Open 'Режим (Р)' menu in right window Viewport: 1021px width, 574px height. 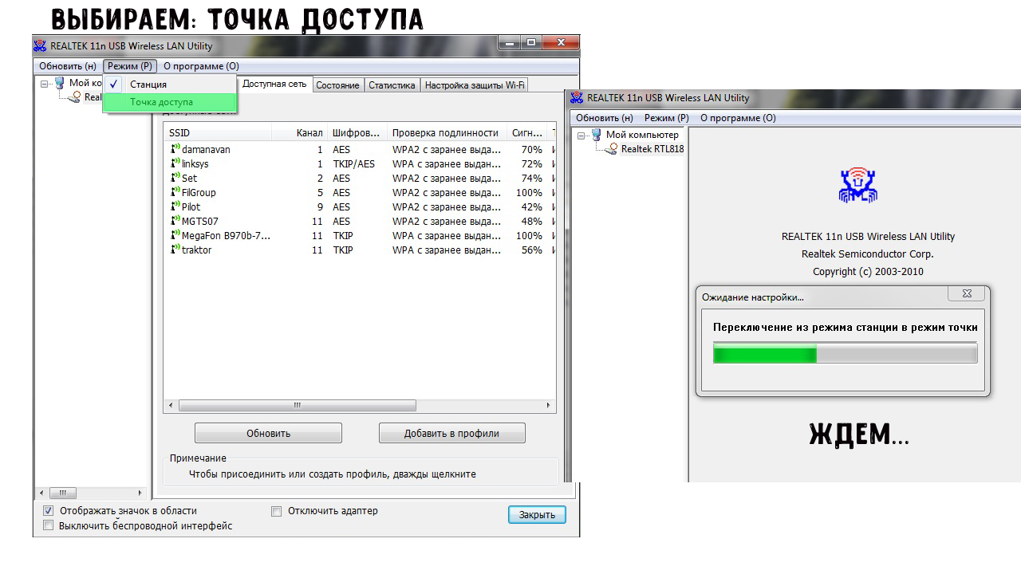click(x=666, y=118)
